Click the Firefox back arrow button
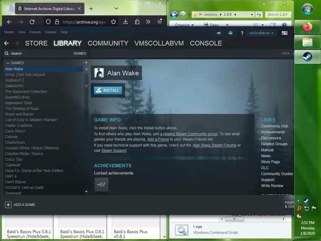This screenshot has width=321, height=241. [x=9, y=22]
